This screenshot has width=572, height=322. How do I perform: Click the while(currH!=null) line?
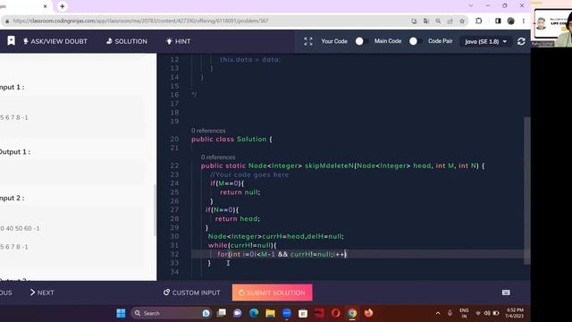coord(242,245)
